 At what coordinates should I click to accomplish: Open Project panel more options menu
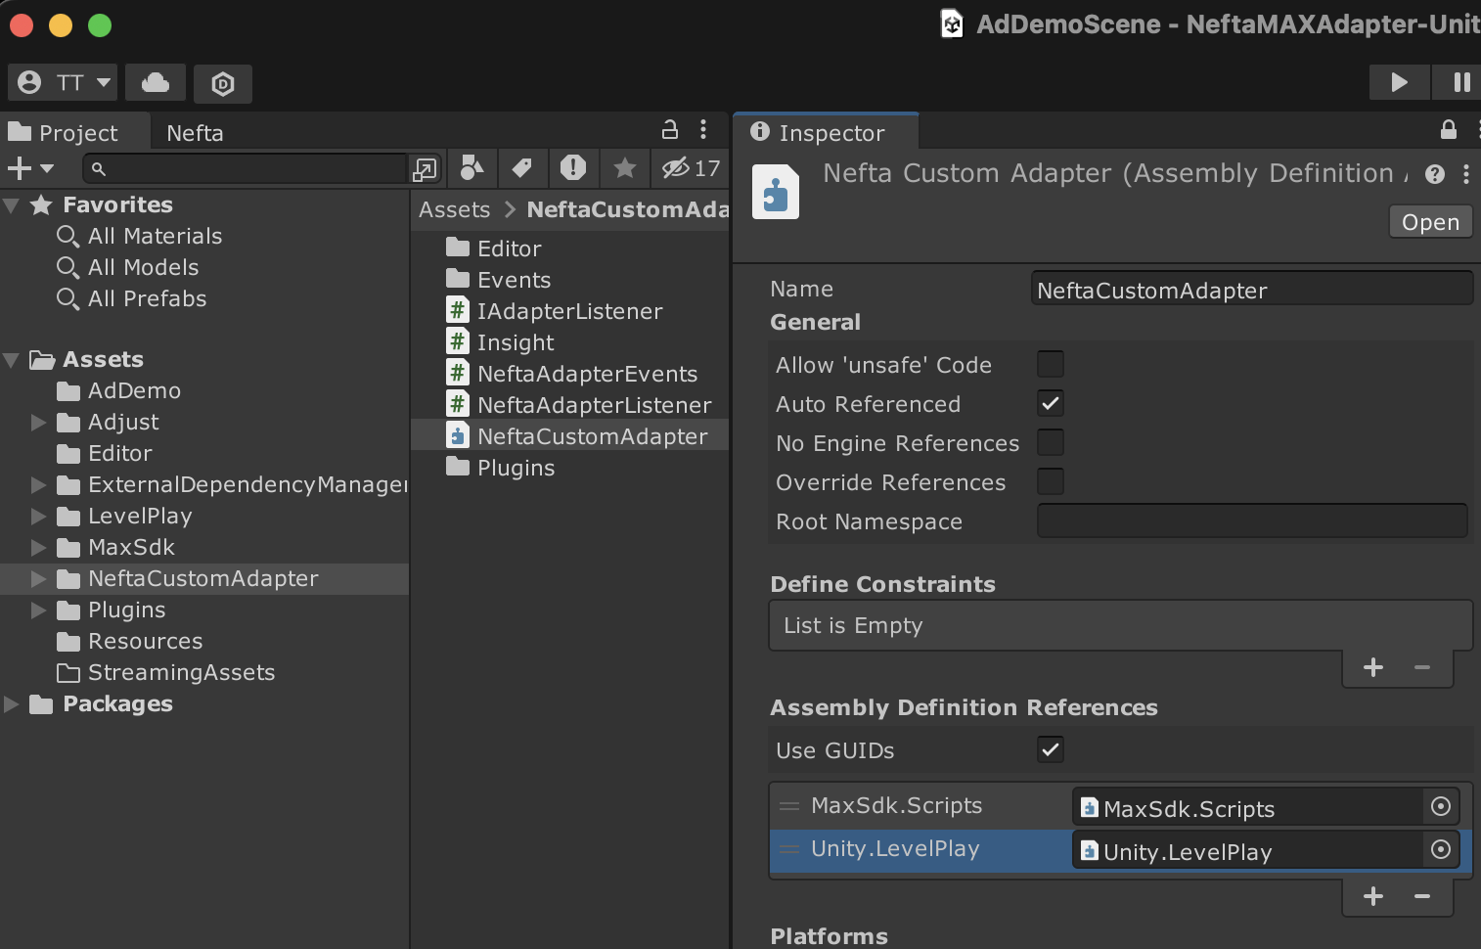pos(703,129)
